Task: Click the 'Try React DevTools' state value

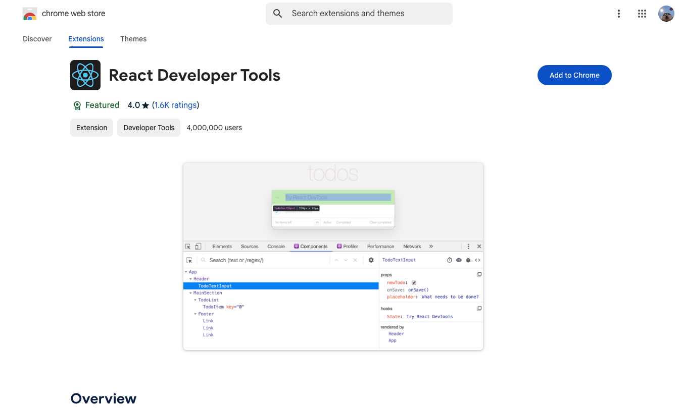Action: [429, 317]
